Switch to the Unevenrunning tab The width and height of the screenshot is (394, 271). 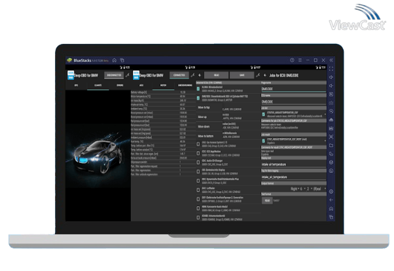click(185, 86)
